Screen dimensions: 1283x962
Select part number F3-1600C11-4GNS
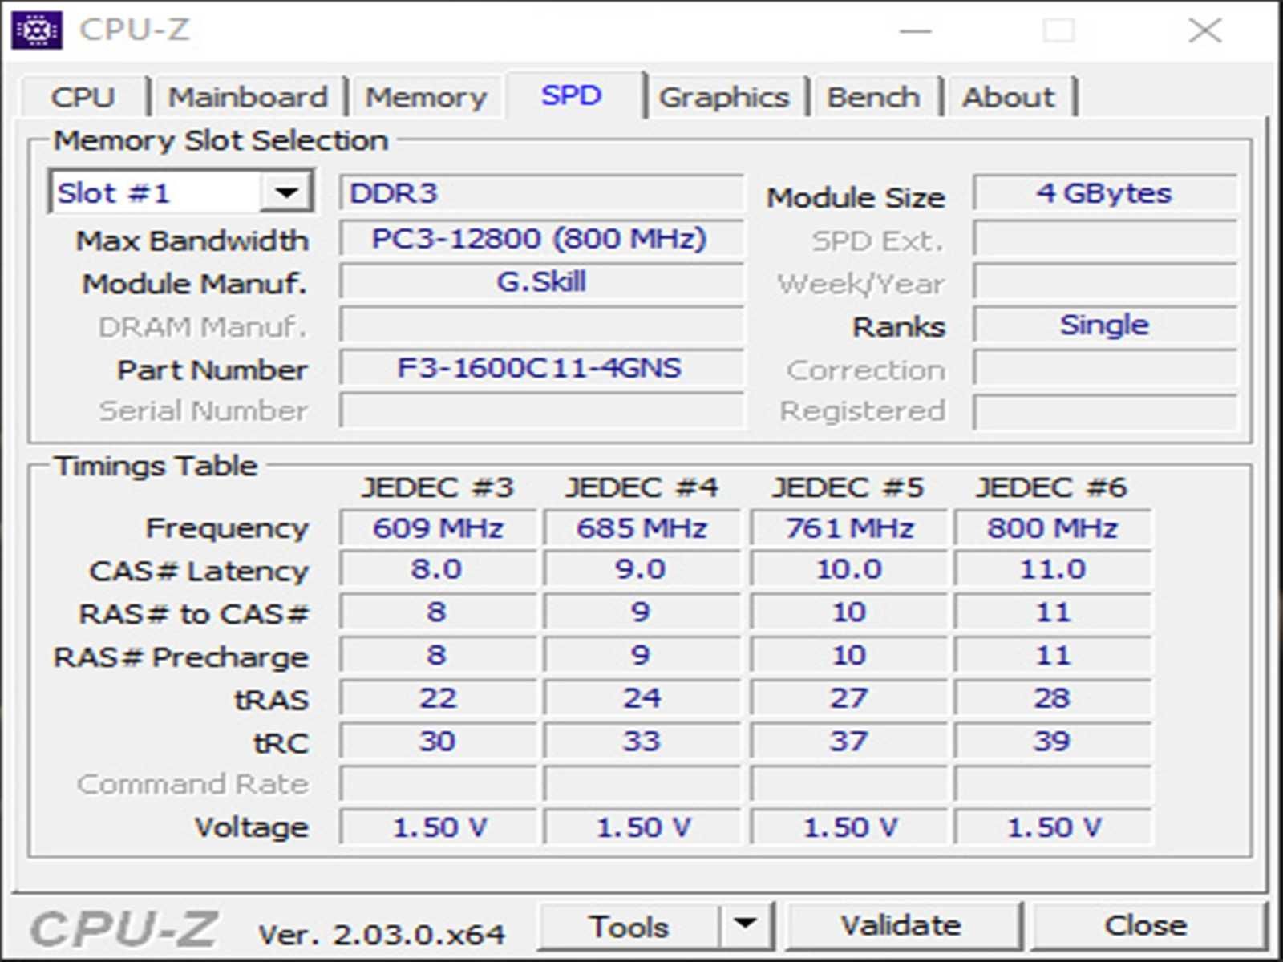click(541, 368)
